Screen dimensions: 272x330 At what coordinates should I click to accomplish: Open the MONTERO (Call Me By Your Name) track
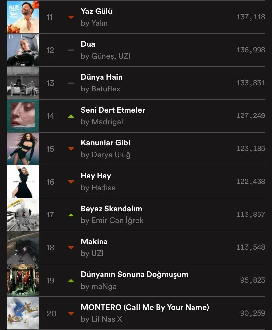coord(145,308)
